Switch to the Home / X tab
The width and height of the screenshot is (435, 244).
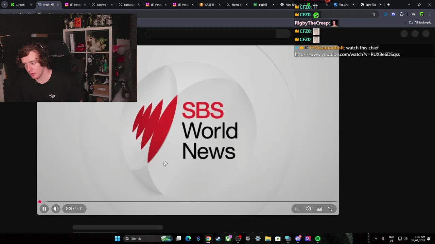(236, 5)
